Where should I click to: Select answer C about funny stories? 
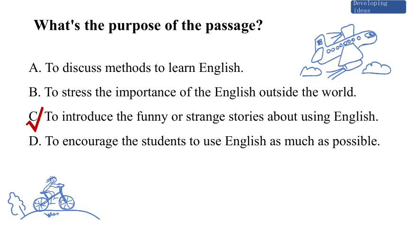[x=203, y=116]
